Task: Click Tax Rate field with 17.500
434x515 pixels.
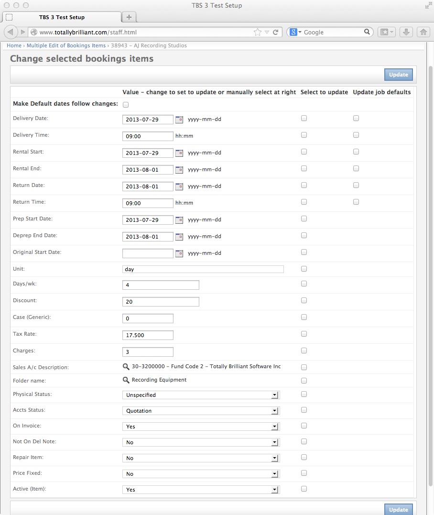Action: click(148, 335)
